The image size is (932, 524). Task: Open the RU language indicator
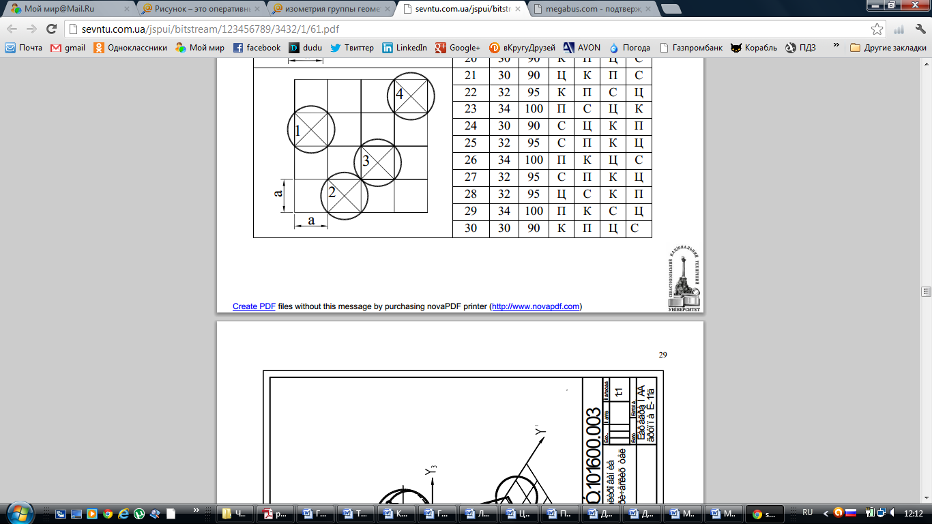click(x=808, y=512)
